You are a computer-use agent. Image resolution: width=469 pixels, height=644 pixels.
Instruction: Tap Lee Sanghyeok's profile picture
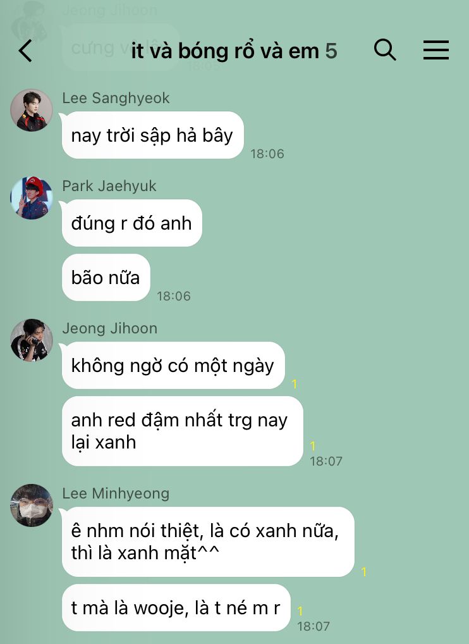tap(31, 110)
